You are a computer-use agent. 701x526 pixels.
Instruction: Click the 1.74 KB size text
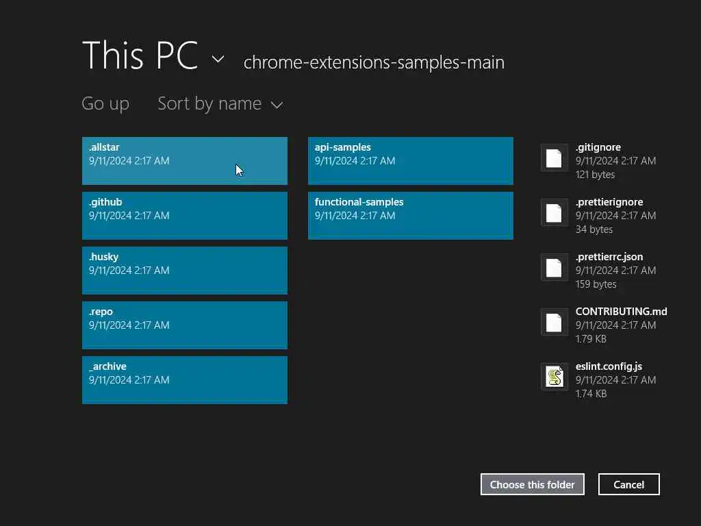591,394
